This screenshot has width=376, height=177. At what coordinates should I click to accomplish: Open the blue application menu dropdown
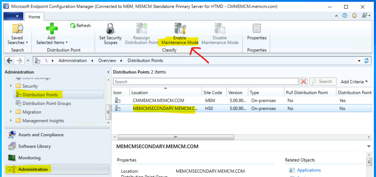click(14, 16)
